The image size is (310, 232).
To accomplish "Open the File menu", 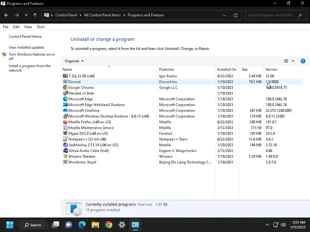I will (6, 27).
